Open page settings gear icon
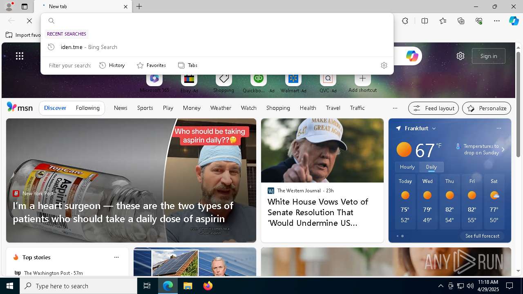This screenshot has width=523, height=294. [460, 56]
